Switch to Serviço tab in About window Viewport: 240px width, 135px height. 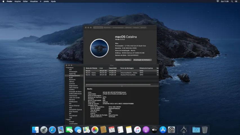pos(143,28)
